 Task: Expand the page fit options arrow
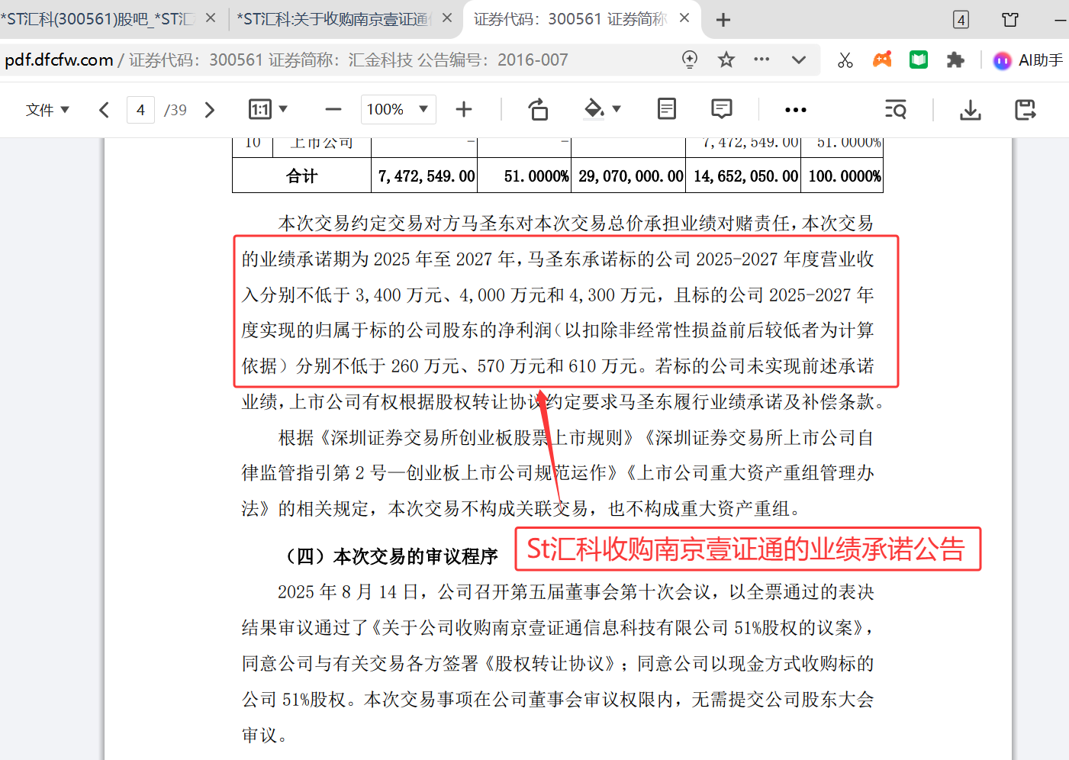(x=283, y=109)
